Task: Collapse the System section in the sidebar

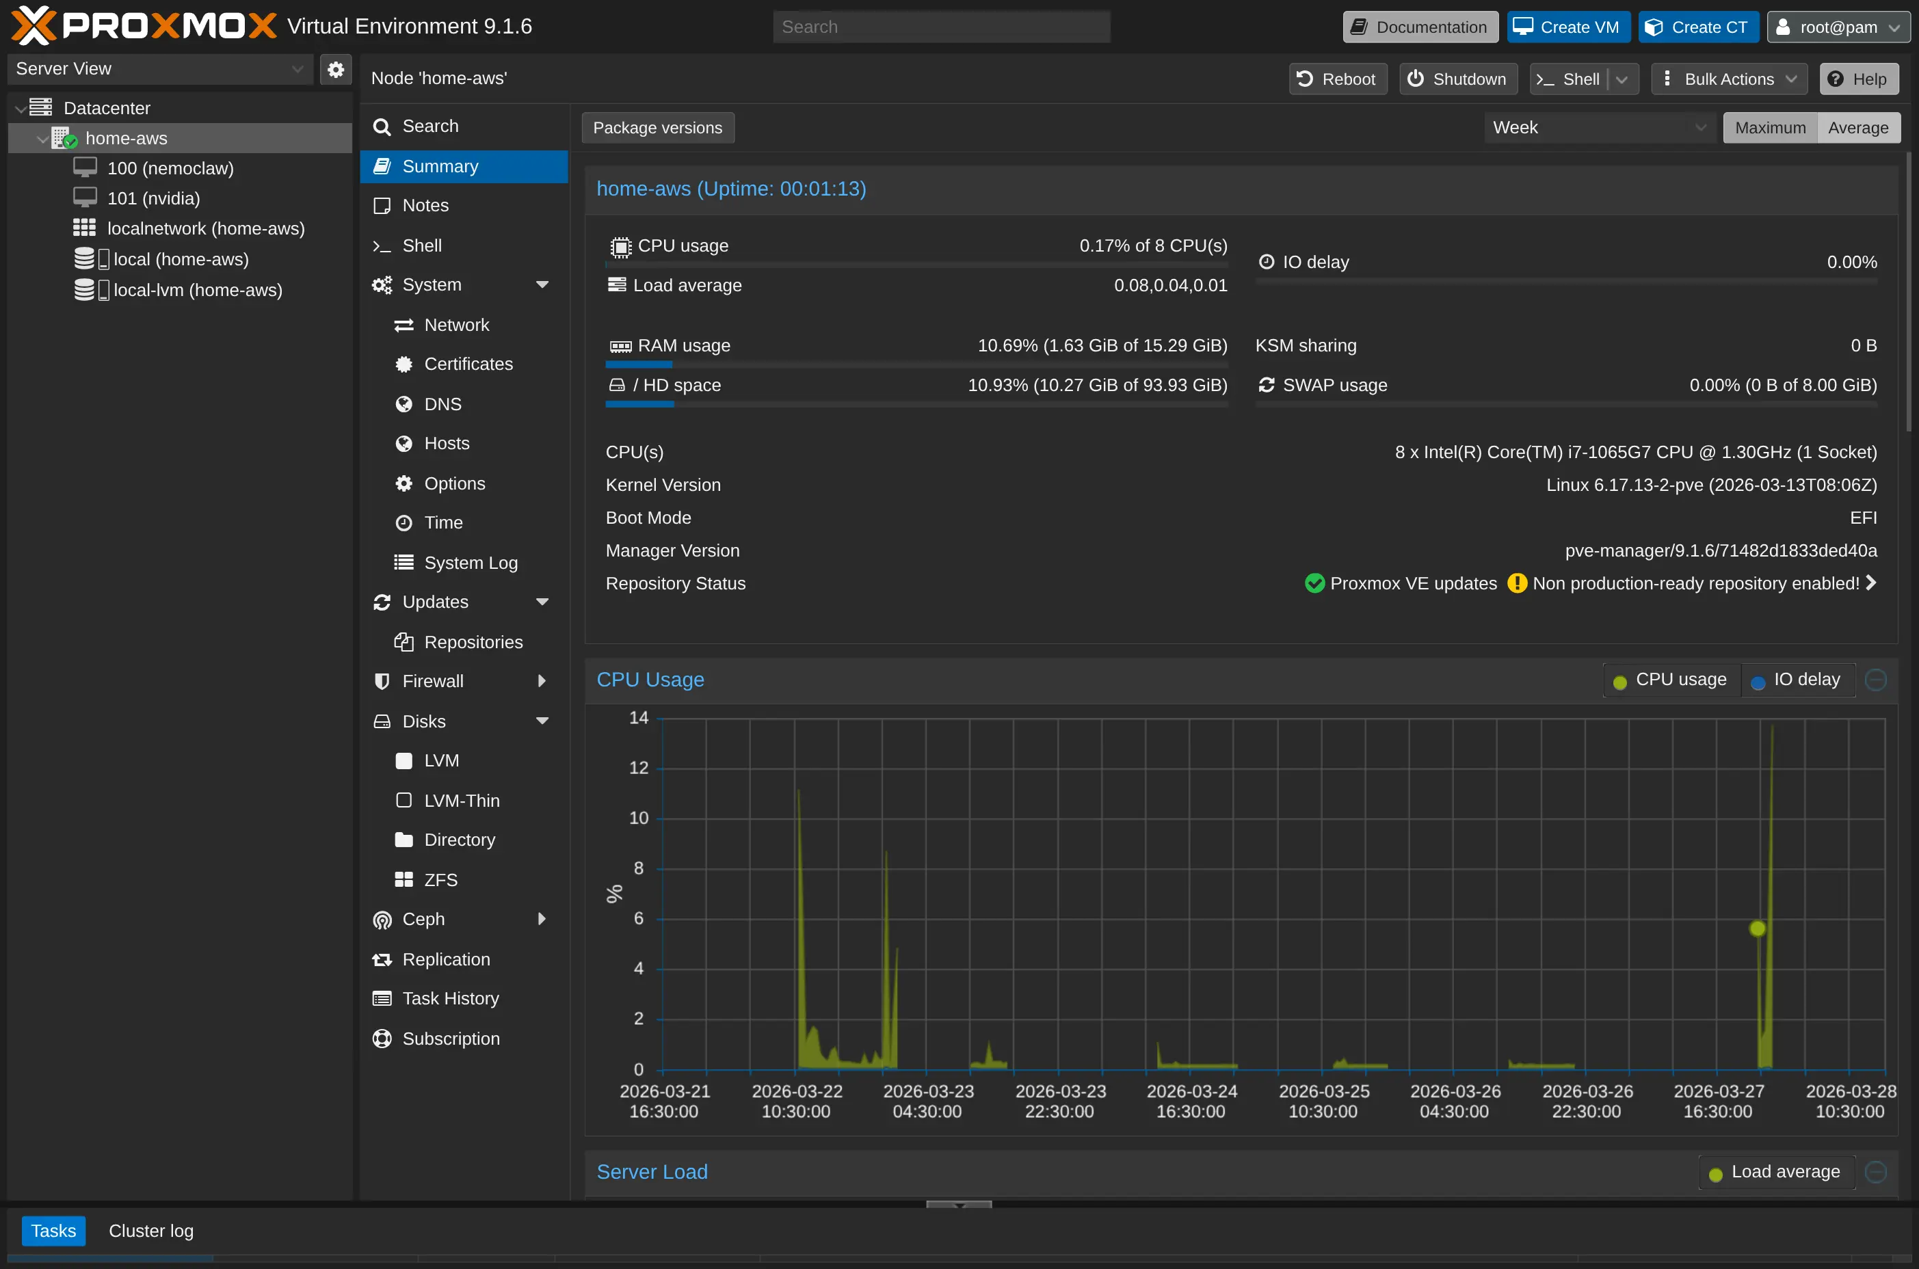Action: click(x=543, y=284)
